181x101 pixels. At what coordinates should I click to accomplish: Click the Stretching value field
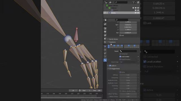point(128,86)
